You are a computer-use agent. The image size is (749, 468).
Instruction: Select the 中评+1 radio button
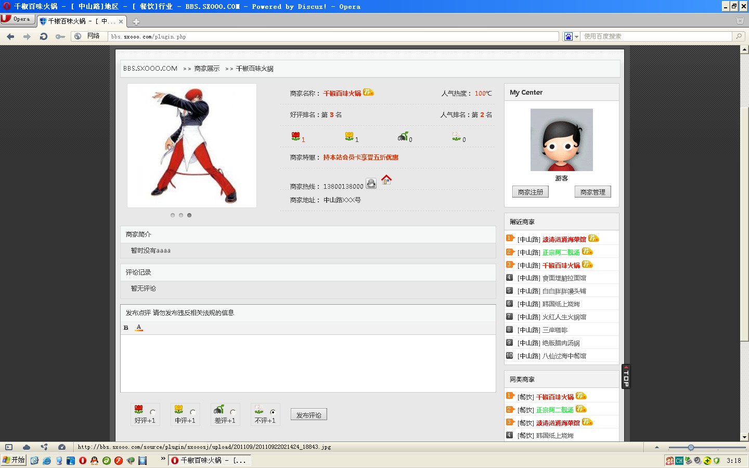[x=193, y=412]
